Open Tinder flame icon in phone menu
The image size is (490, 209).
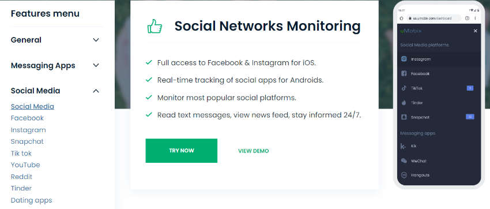pos(404,103)
